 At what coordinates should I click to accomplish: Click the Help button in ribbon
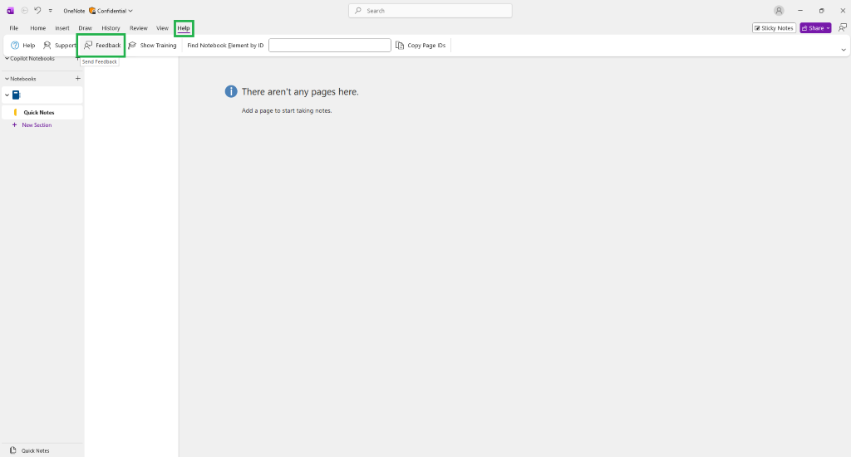(22, 46)
